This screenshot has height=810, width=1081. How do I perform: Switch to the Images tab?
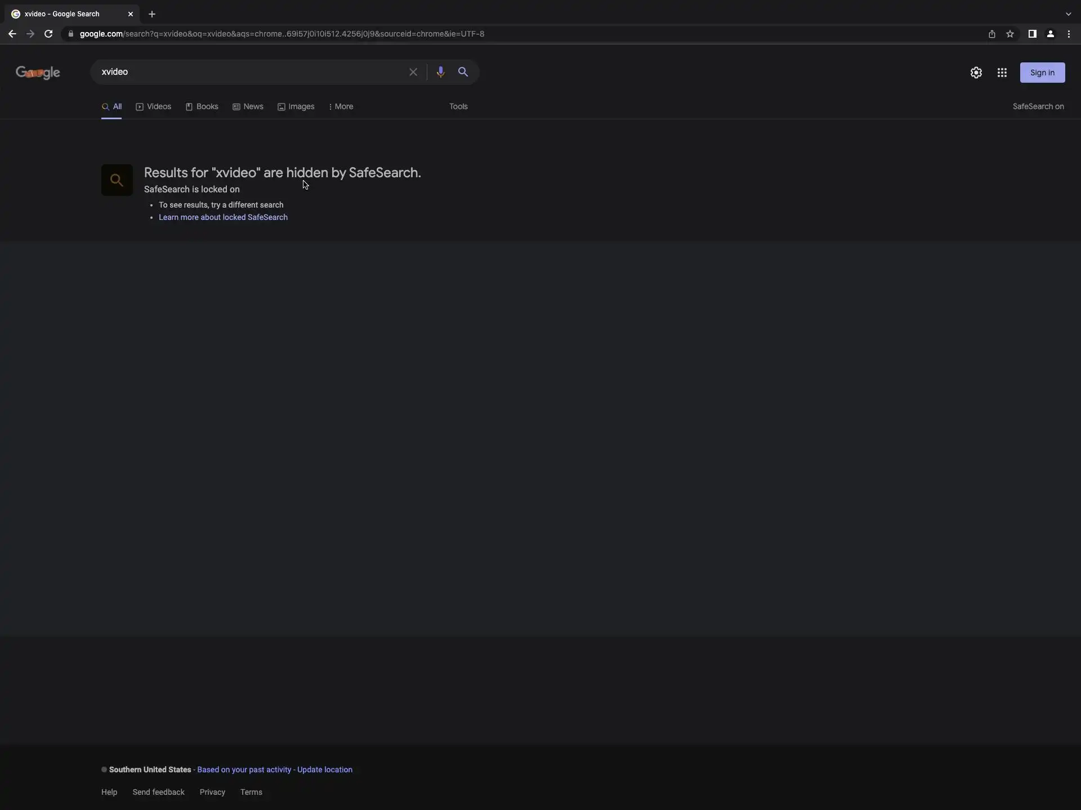coord(296,106)
